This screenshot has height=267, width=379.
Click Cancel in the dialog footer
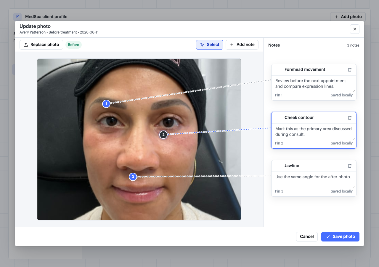(307, 237)
